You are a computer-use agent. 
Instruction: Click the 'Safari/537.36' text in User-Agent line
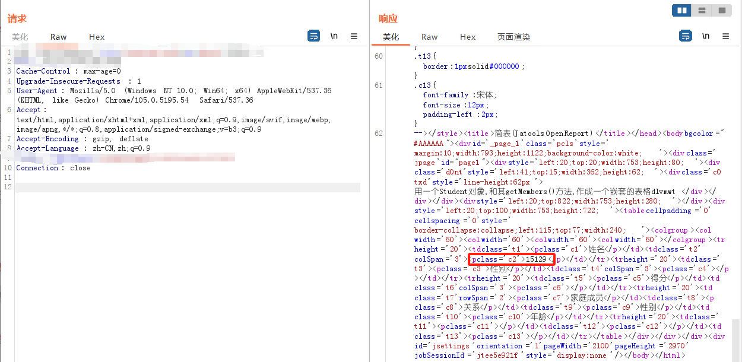[x=226, y=100]
